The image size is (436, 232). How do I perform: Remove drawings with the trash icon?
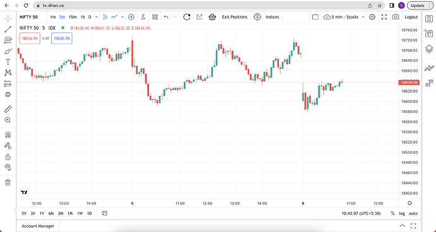tap(8, 182)
